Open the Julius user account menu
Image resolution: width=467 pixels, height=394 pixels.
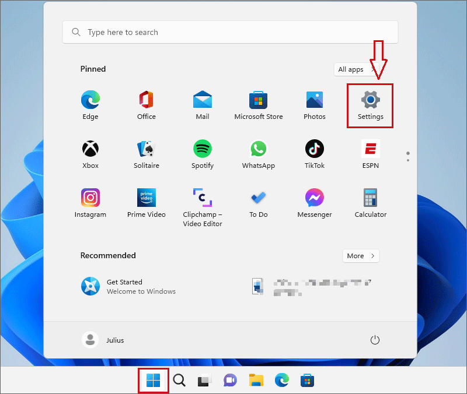pos(103,340)
